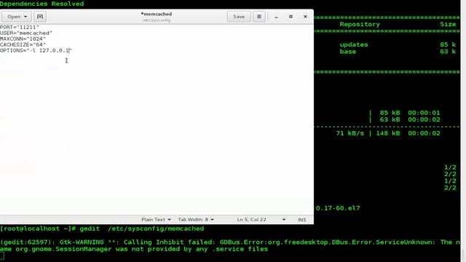
Task: Open gedit hamburger menu
Action: [x=259, y=17]
